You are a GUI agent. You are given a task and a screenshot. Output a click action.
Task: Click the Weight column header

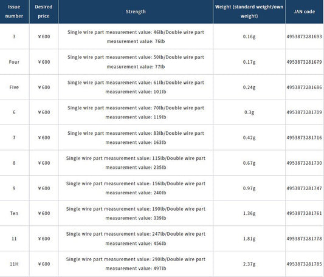point(249,12)
